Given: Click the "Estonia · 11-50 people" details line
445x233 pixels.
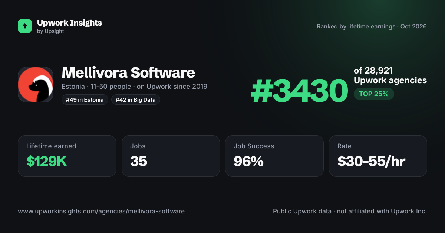Looking at the screenshot, I should pyautogui.click(x=135, y=87).
